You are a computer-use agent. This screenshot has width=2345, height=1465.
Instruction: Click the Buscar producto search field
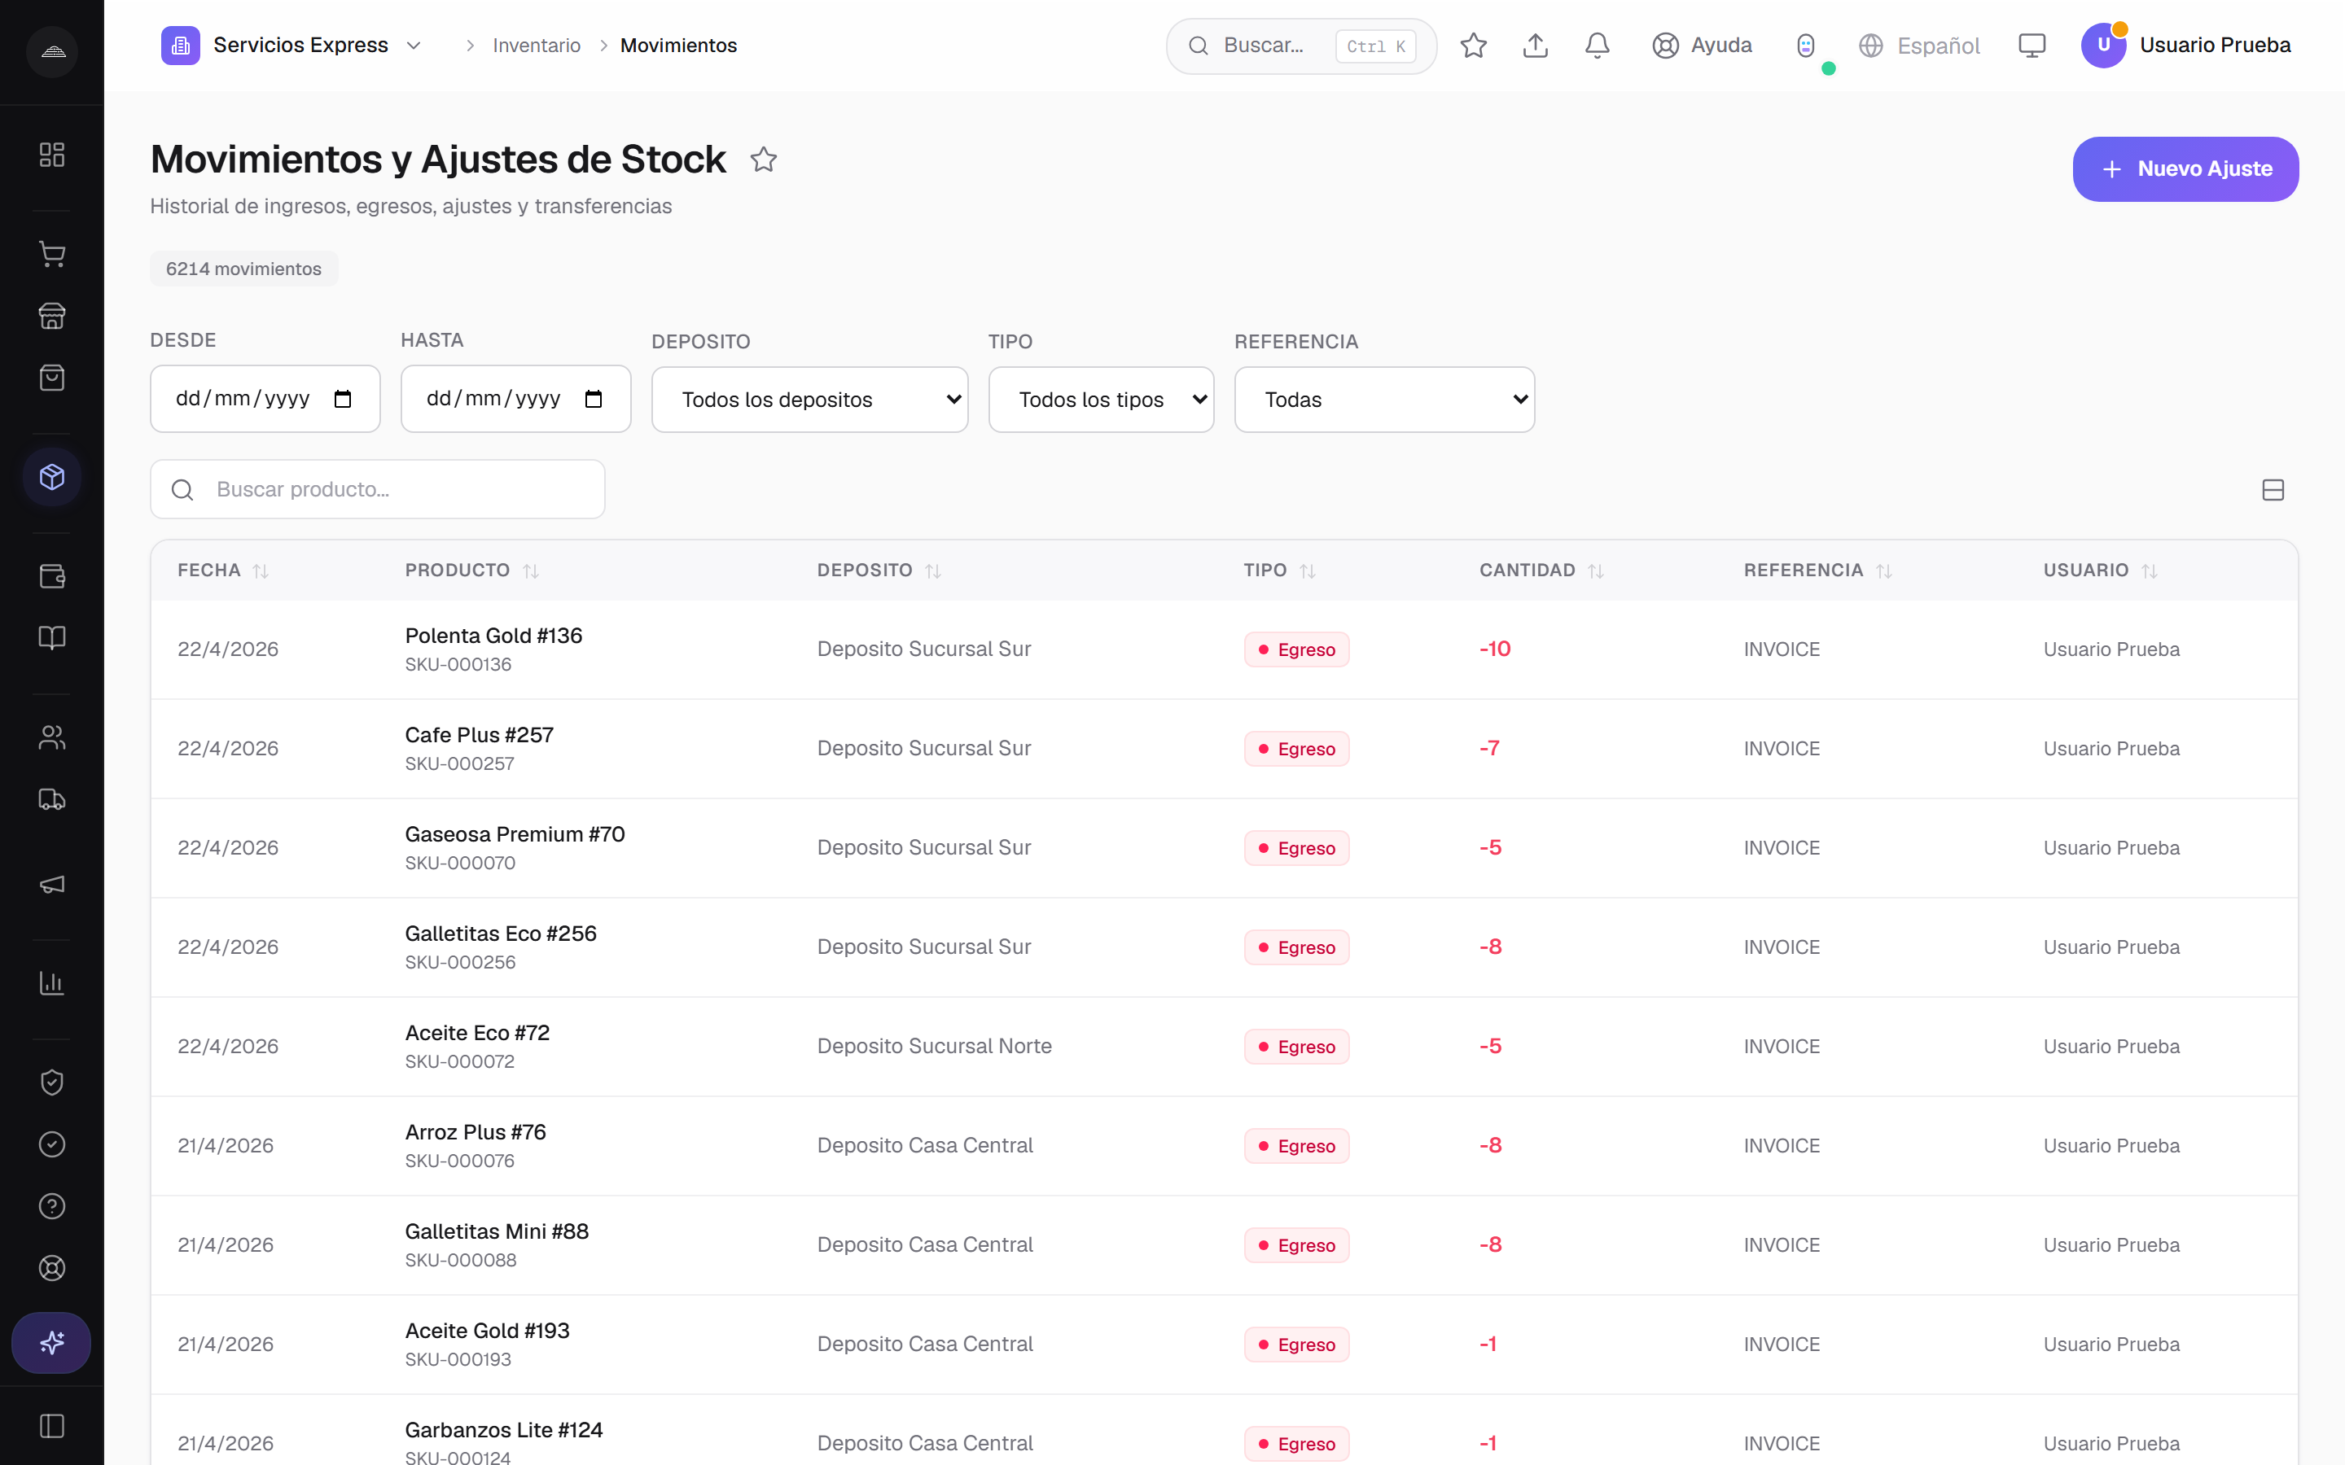click(x=378, y=489)
